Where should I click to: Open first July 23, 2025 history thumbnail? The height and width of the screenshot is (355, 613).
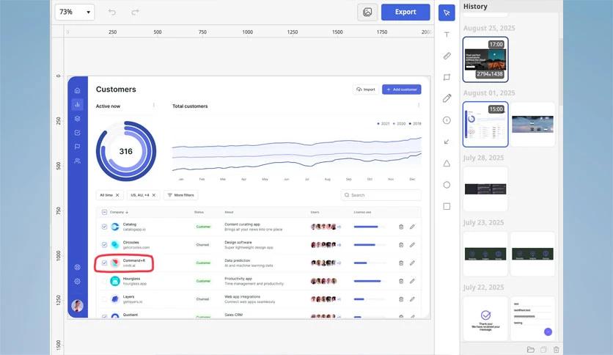click(485, 254)
